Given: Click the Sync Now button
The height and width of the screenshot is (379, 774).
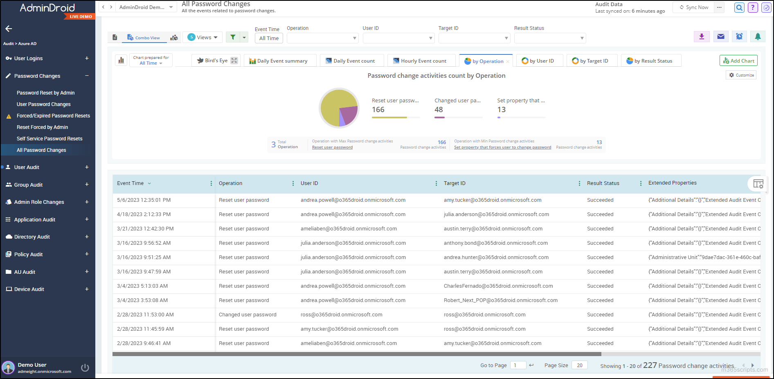Looking at the screenshot, I should pyautogui.click(x=693, y=7).
